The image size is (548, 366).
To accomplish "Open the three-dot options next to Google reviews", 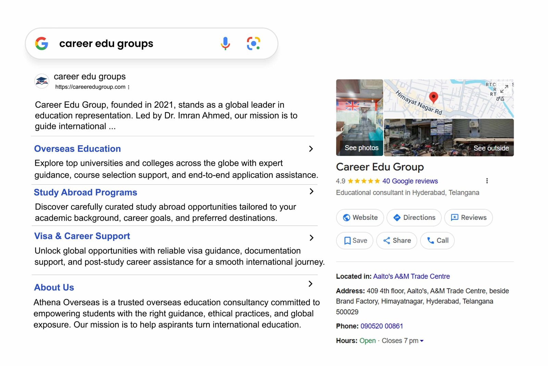I will tap(487, 181).
